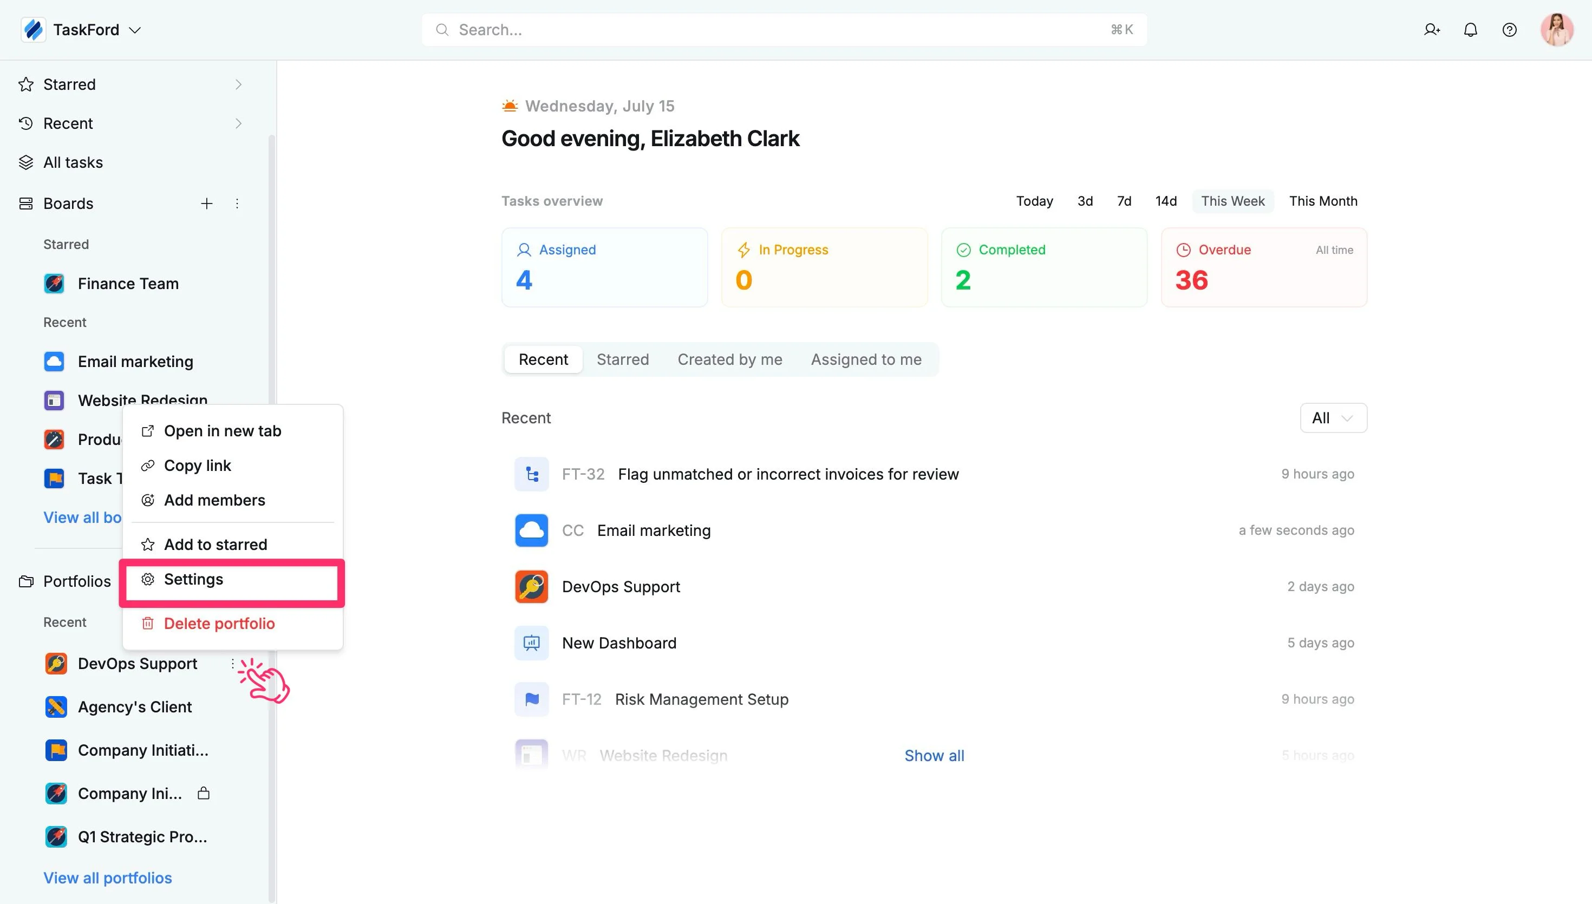The image size is (1592, 904).
Task: Expand the Recent sidebar chevron
Action: 238,123
